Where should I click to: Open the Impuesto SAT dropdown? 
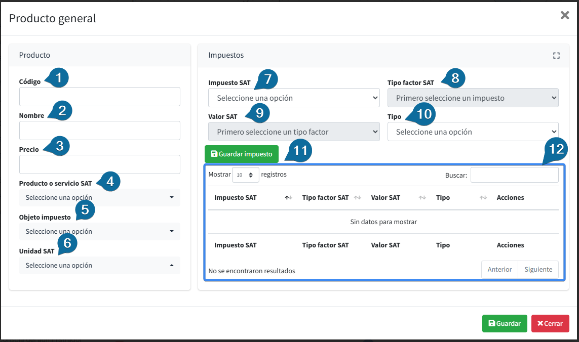(x=294, y=98)
